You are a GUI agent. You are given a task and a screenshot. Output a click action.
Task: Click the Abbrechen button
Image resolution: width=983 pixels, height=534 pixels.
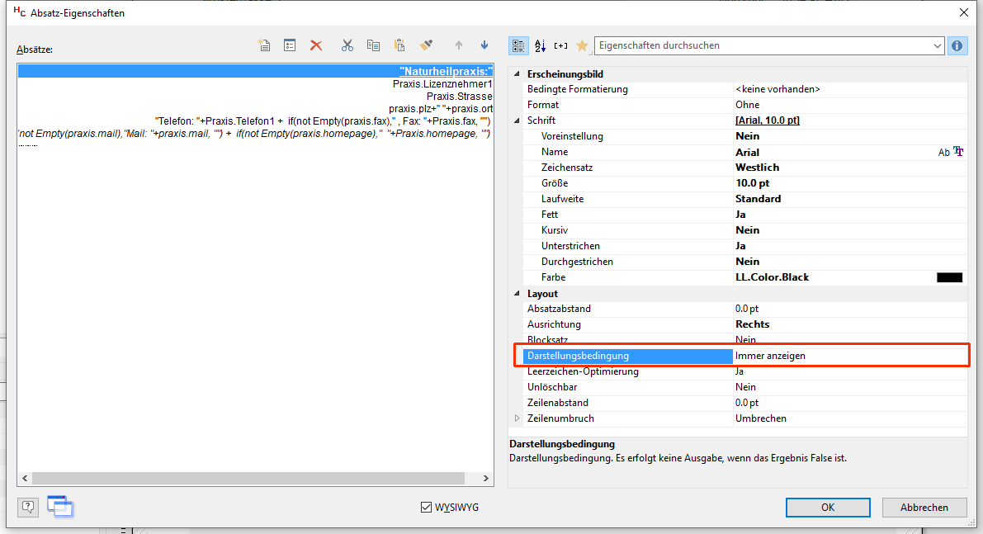pos(924,508)
